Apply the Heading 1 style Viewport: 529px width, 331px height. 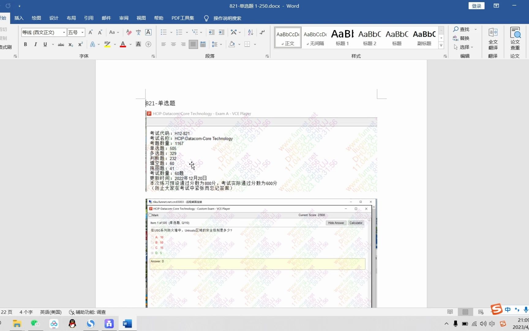click(x=342, y=37)
